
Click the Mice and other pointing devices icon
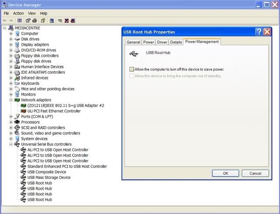pyautogui.click(x=17, y=89)
